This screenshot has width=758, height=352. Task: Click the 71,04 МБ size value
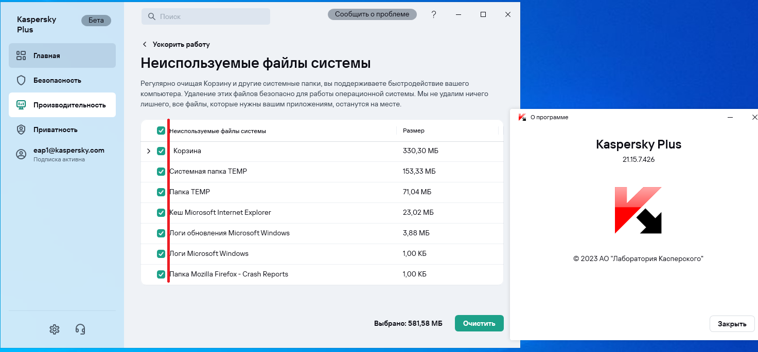point(417,192)
